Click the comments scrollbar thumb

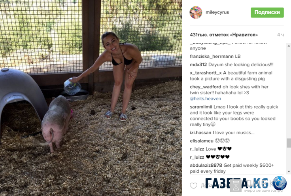pyautogui.click(x=289, y=143)
